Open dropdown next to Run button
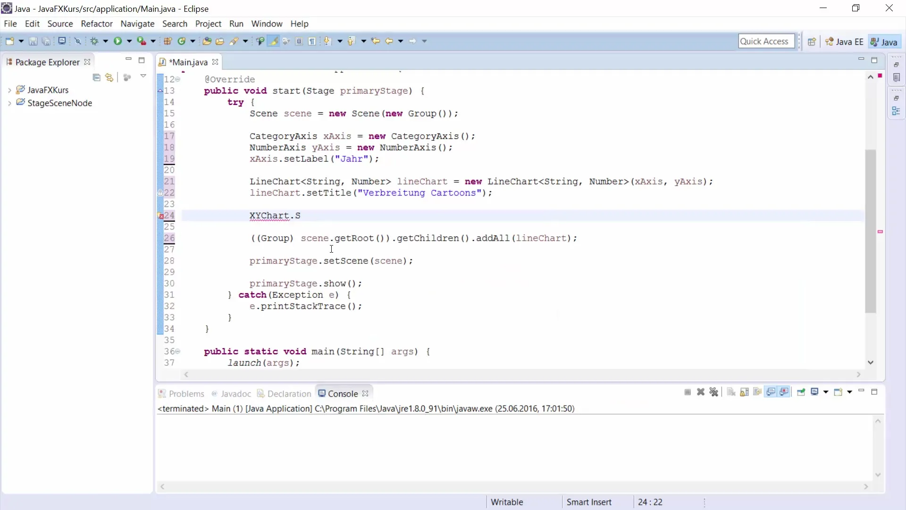 tap(129, 41)
